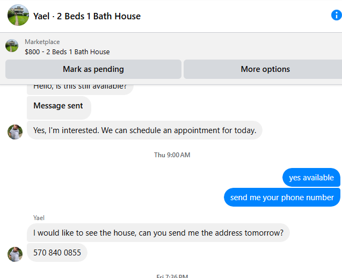This screenshot has height=278, width=342.
Task: Click the 'Hello, is this still available?' message
Action: tap(80, 87)
